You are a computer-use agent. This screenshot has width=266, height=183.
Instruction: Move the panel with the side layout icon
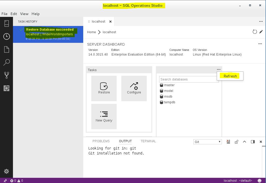pos(253,142)
